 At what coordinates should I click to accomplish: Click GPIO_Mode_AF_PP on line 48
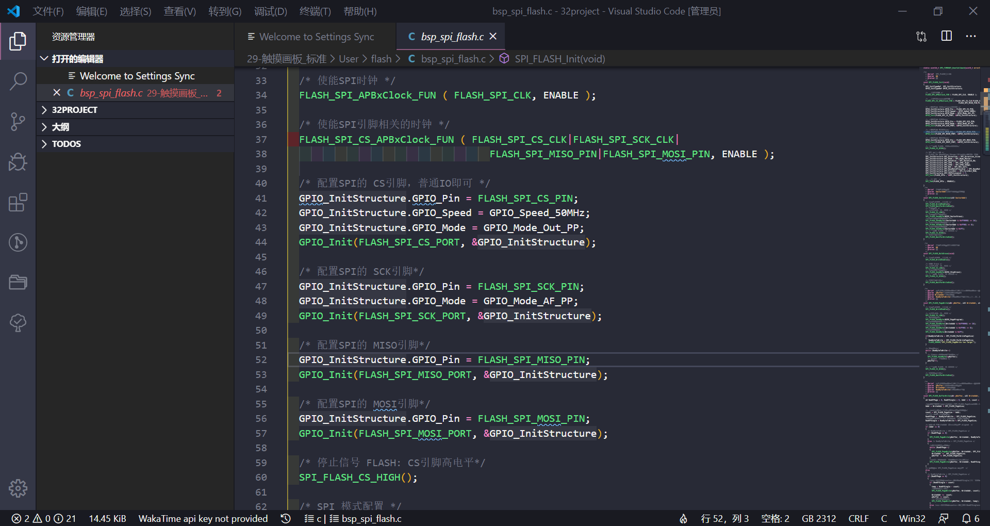(527, 301)
